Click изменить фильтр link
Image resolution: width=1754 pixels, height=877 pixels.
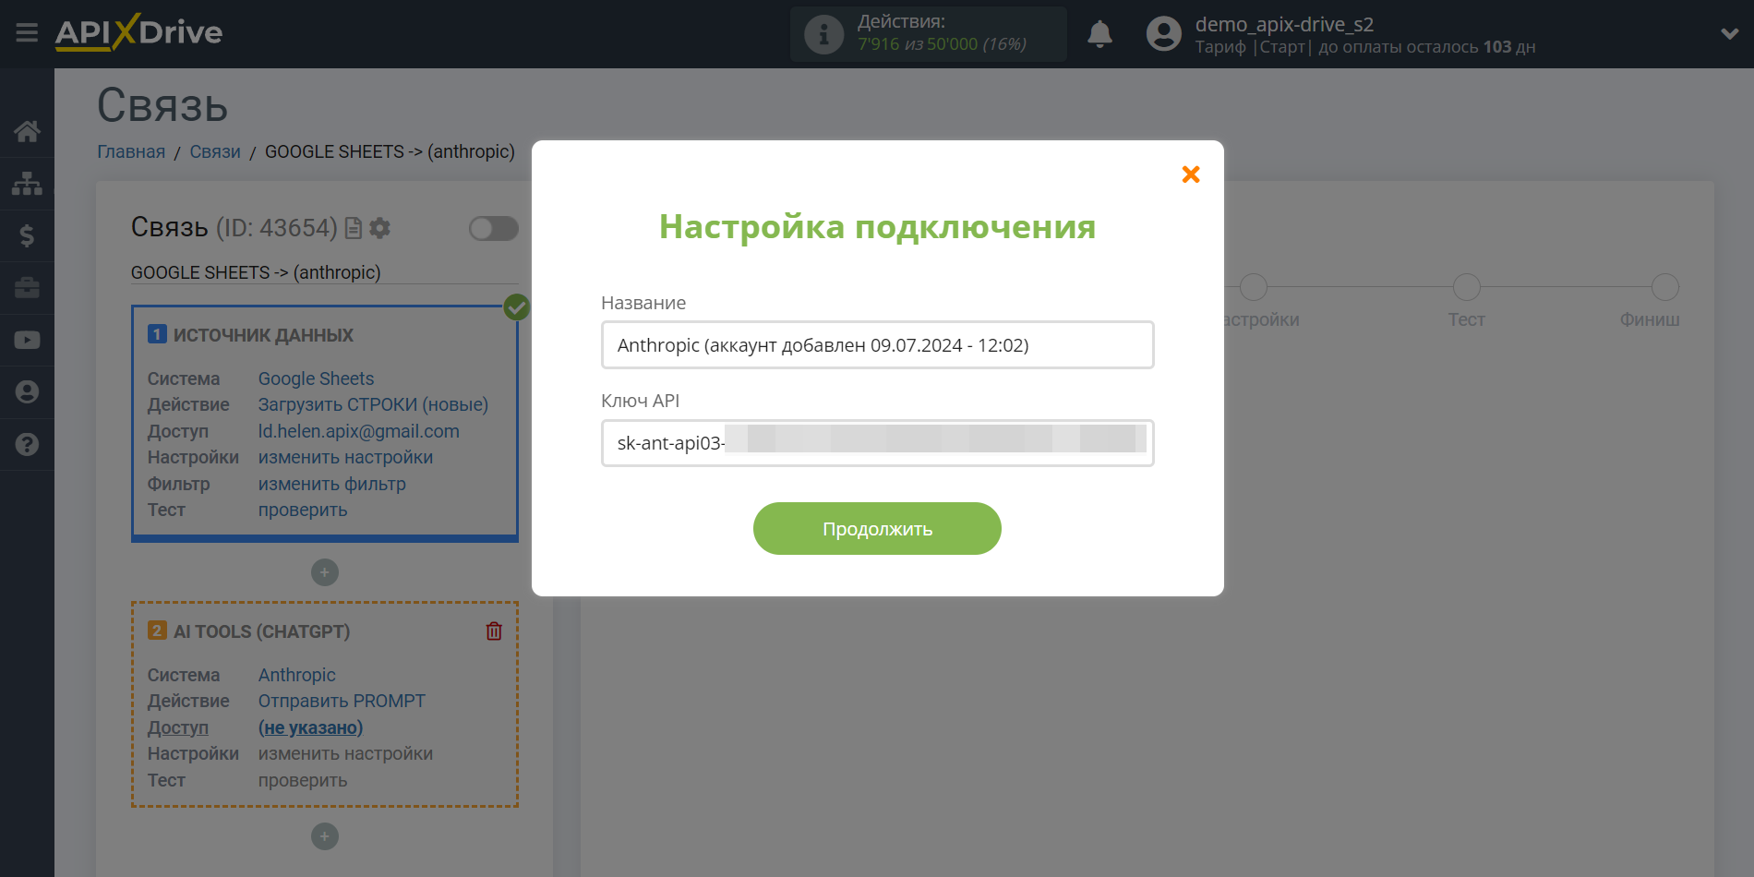tap(331, 484)
